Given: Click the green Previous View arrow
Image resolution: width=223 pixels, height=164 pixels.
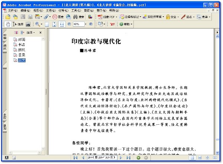Looking at the screenshot, I should pyautogui.click(x=139, y=158).
